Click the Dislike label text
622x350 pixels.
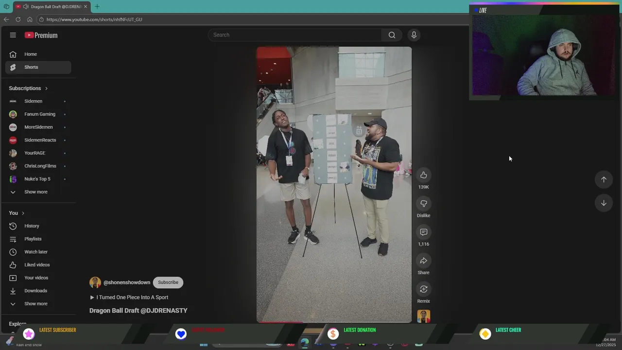click(x=424, y=216)
